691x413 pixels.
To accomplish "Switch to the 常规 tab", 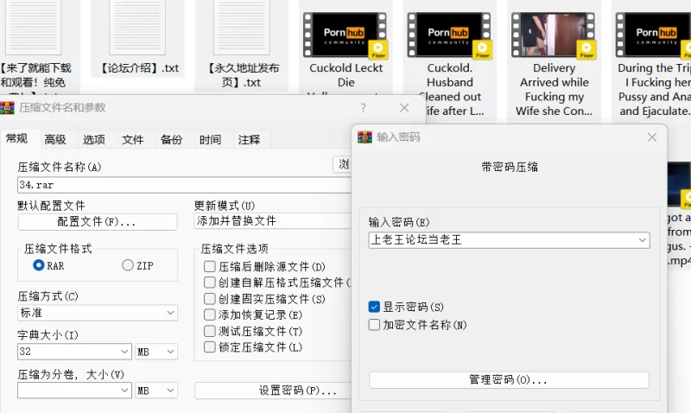I will [x=16, y=139].
